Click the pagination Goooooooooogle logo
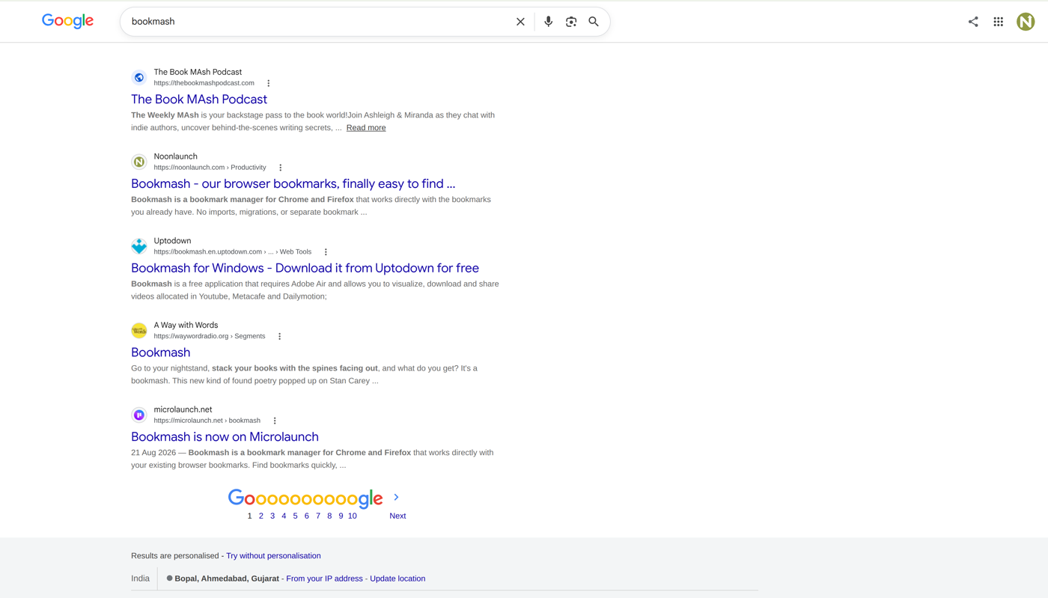1048x598 pixels. tap(305, 498)
